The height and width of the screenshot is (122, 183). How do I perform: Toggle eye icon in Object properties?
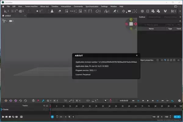tap(178, 60)
